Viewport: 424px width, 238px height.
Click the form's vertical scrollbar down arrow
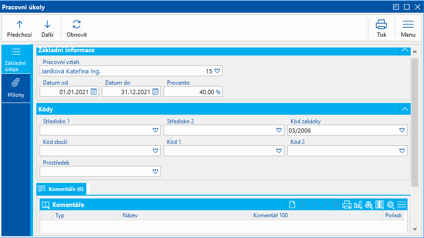415,229
